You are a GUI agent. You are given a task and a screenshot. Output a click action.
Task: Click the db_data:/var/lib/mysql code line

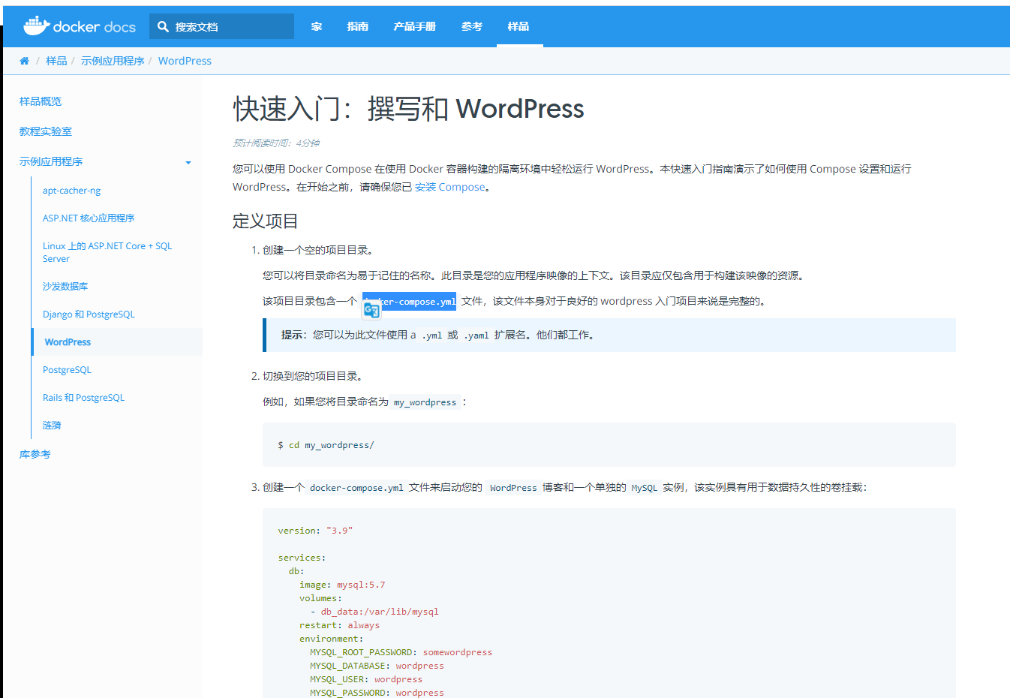(x=374, y=612)
